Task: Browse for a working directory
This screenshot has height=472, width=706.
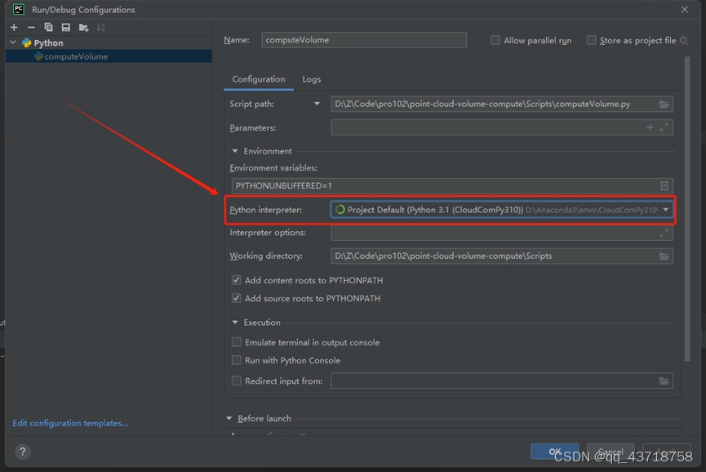Action: click(x=664, y=256)
